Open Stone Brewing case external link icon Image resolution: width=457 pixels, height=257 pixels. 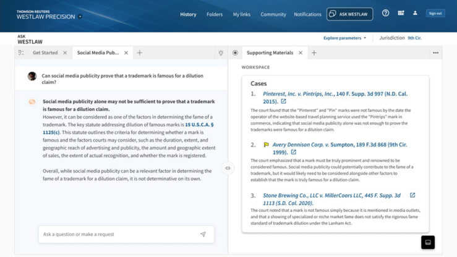pos(412,195)
